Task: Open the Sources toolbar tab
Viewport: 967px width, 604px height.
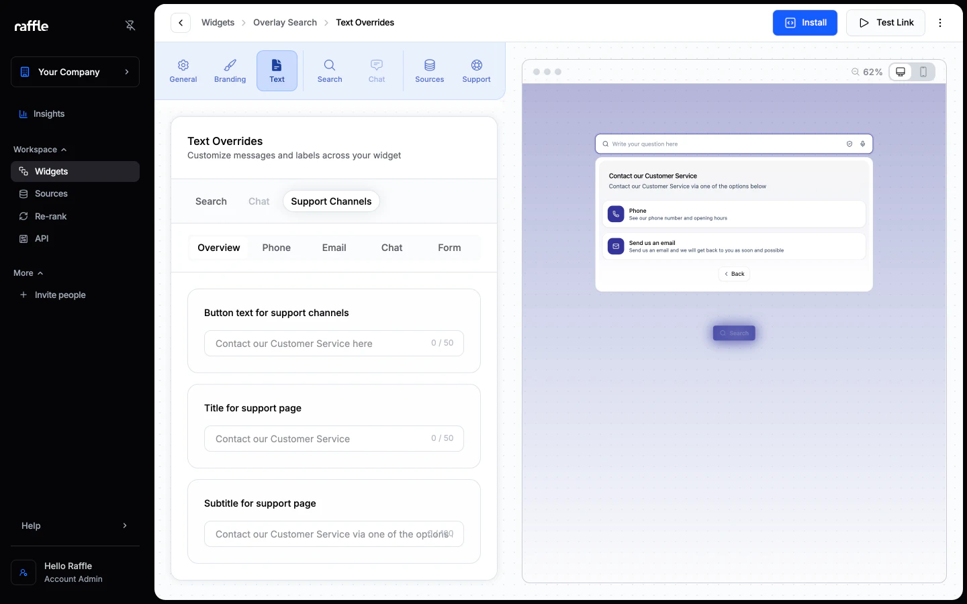Action: click(x=430, y=71)
